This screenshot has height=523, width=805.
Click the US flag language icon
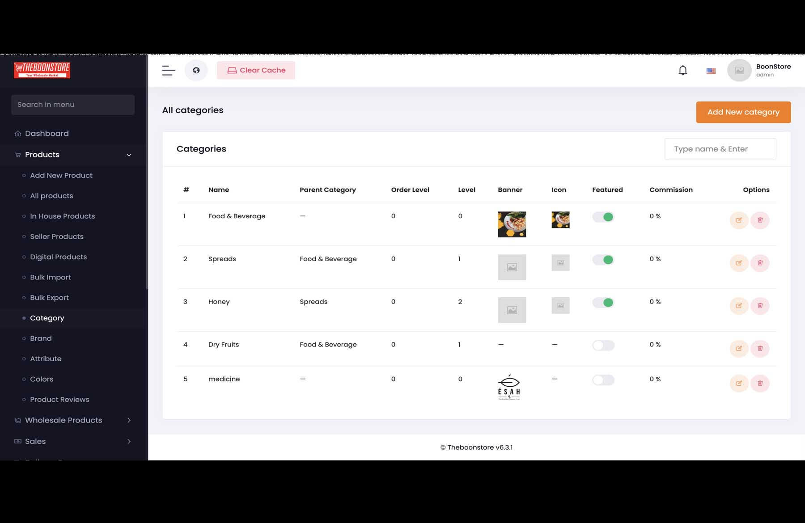click(x=711, y=71)
